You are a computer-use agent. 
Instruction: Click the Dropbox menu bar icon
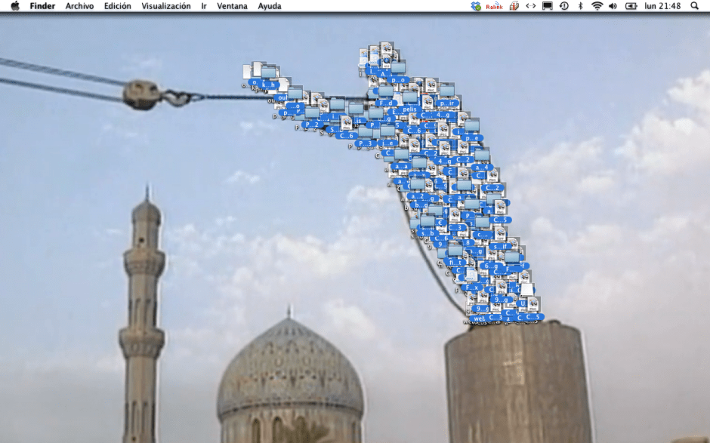[476, 6]
